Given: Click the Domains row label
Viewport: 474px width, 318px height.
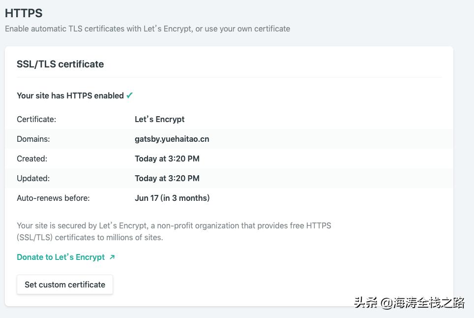Looking at the screenshot, I should pyautogui.click(x=33, y=139).
